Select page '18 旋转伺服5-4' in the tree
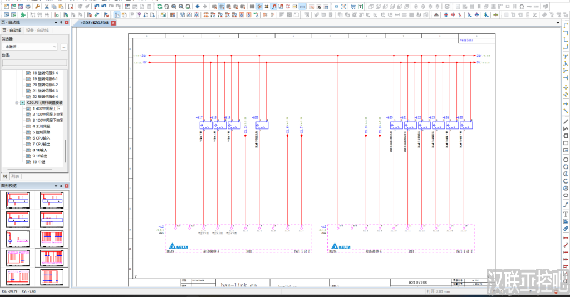 pyautogui.click(x=45, y=73)
